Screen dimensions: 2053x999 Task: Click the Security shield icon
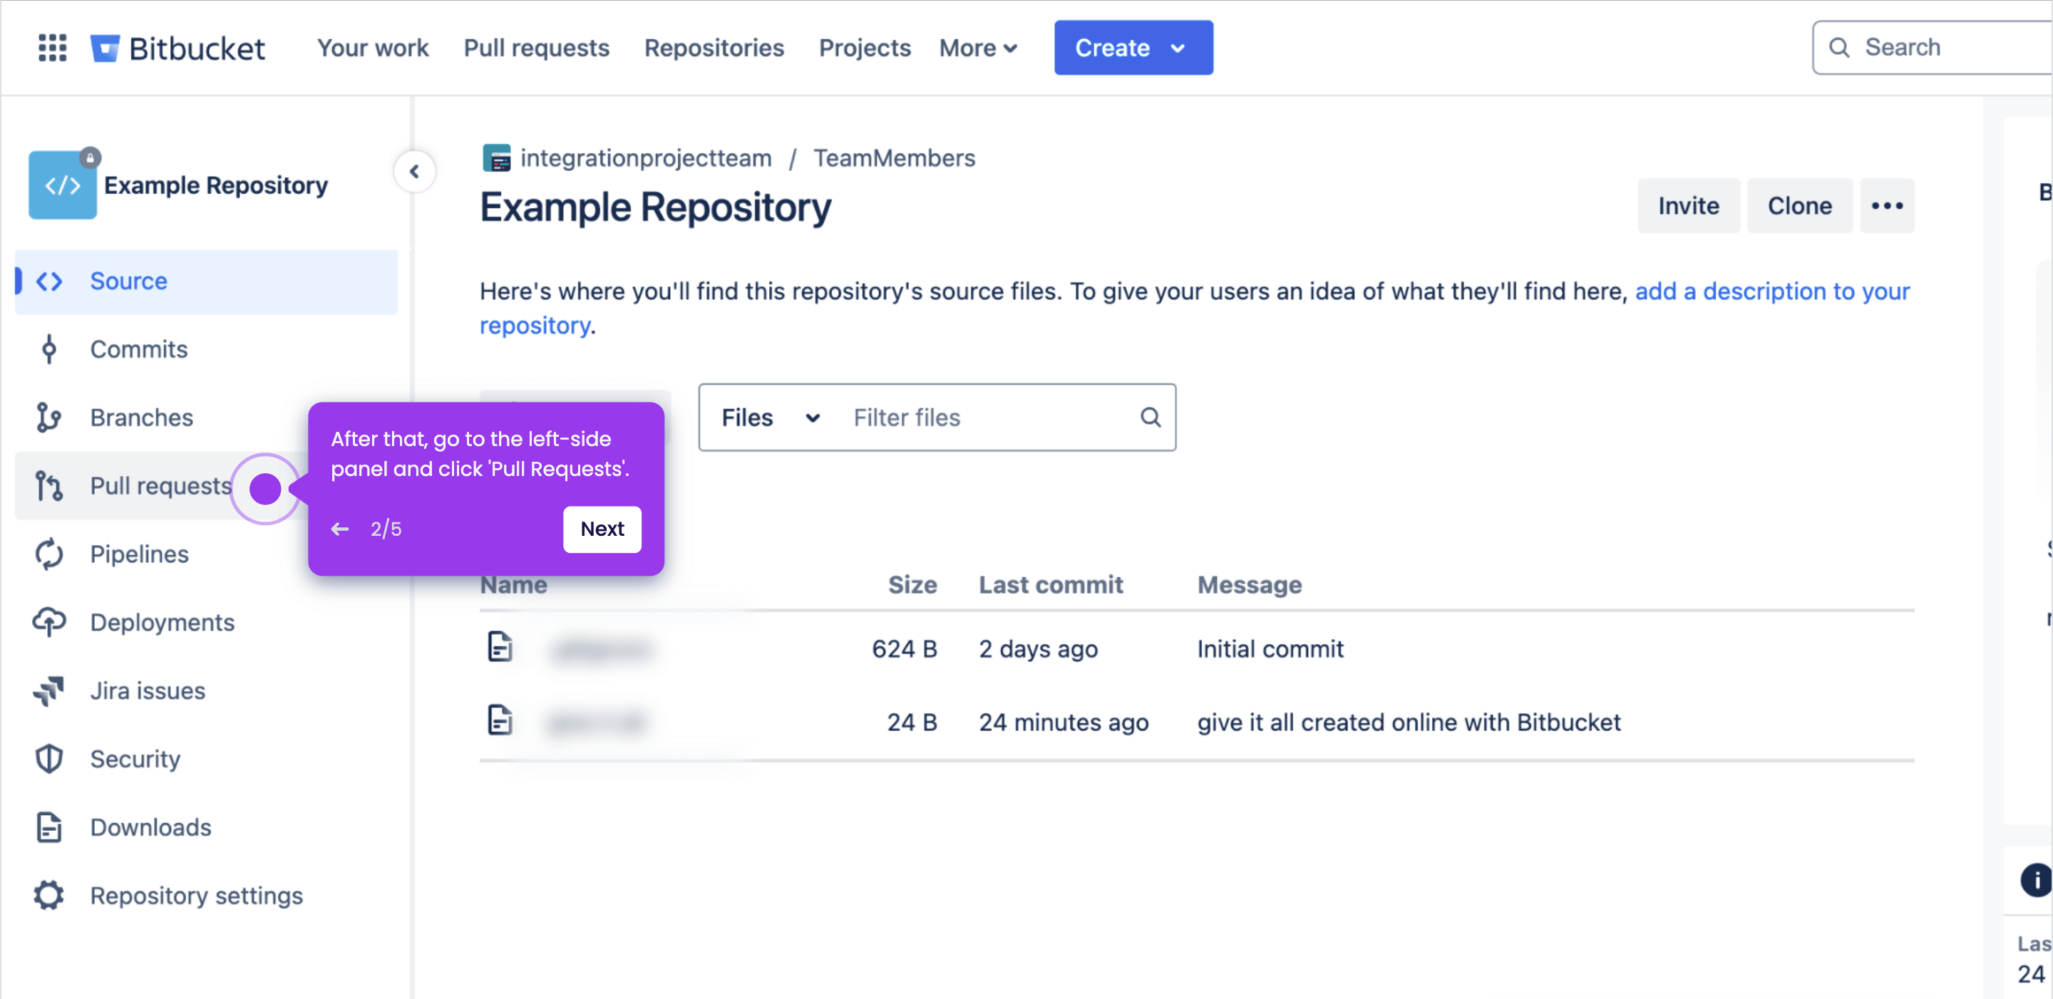49,759
